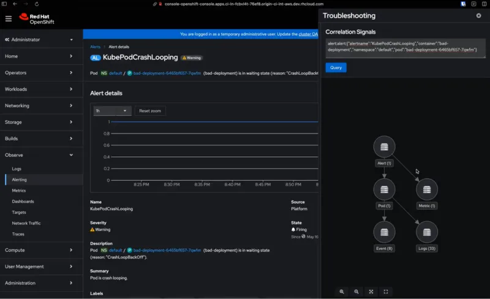Zoom out on correlation graph
This screenshot has width=490, height=299.
pos(356,292)
